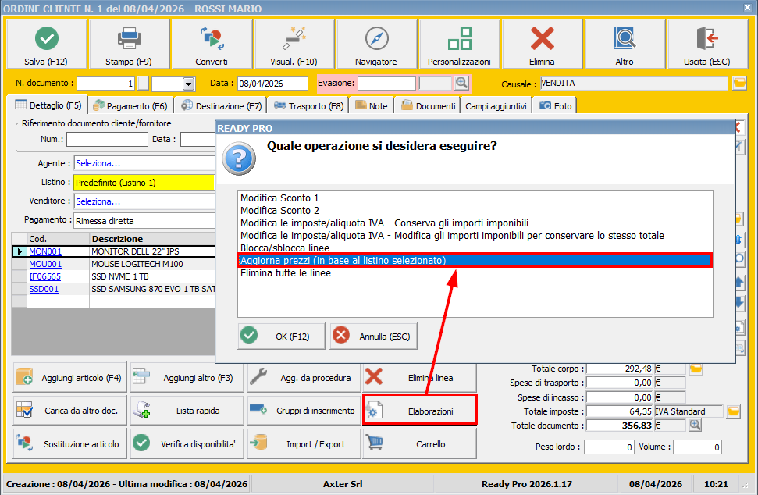Select Elimina tutte le linee option
The height and width of the screenshot is (495, 758).
click(475, 273)
